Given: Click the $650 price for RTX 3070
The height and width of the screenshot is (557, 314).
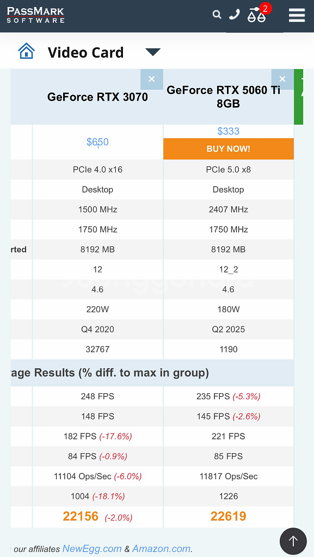Looking at the screenshot, I should [x=97, y=142].
